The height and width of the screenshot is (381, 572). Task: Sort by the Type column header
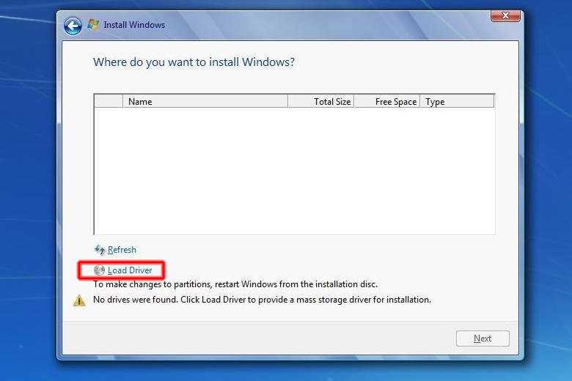tap(458, 101)
